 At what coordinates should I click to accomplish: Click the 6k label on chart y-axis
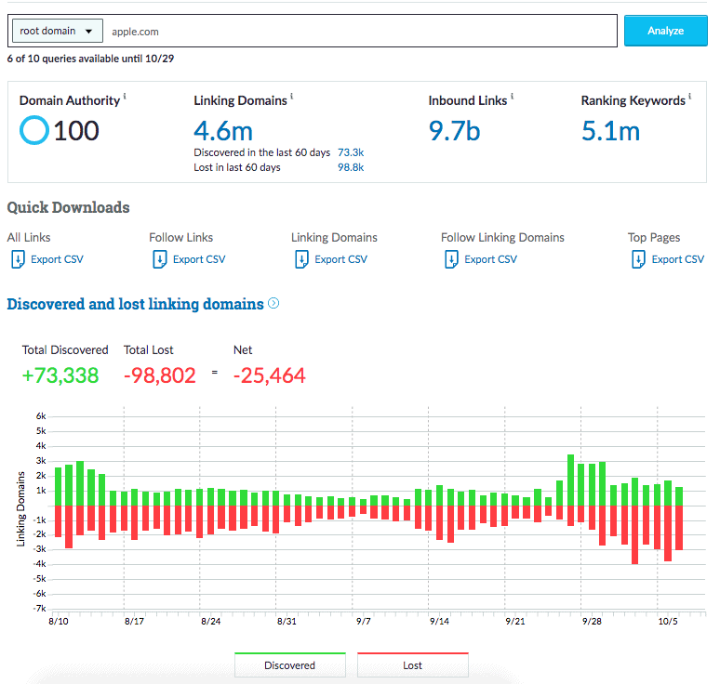41,416
